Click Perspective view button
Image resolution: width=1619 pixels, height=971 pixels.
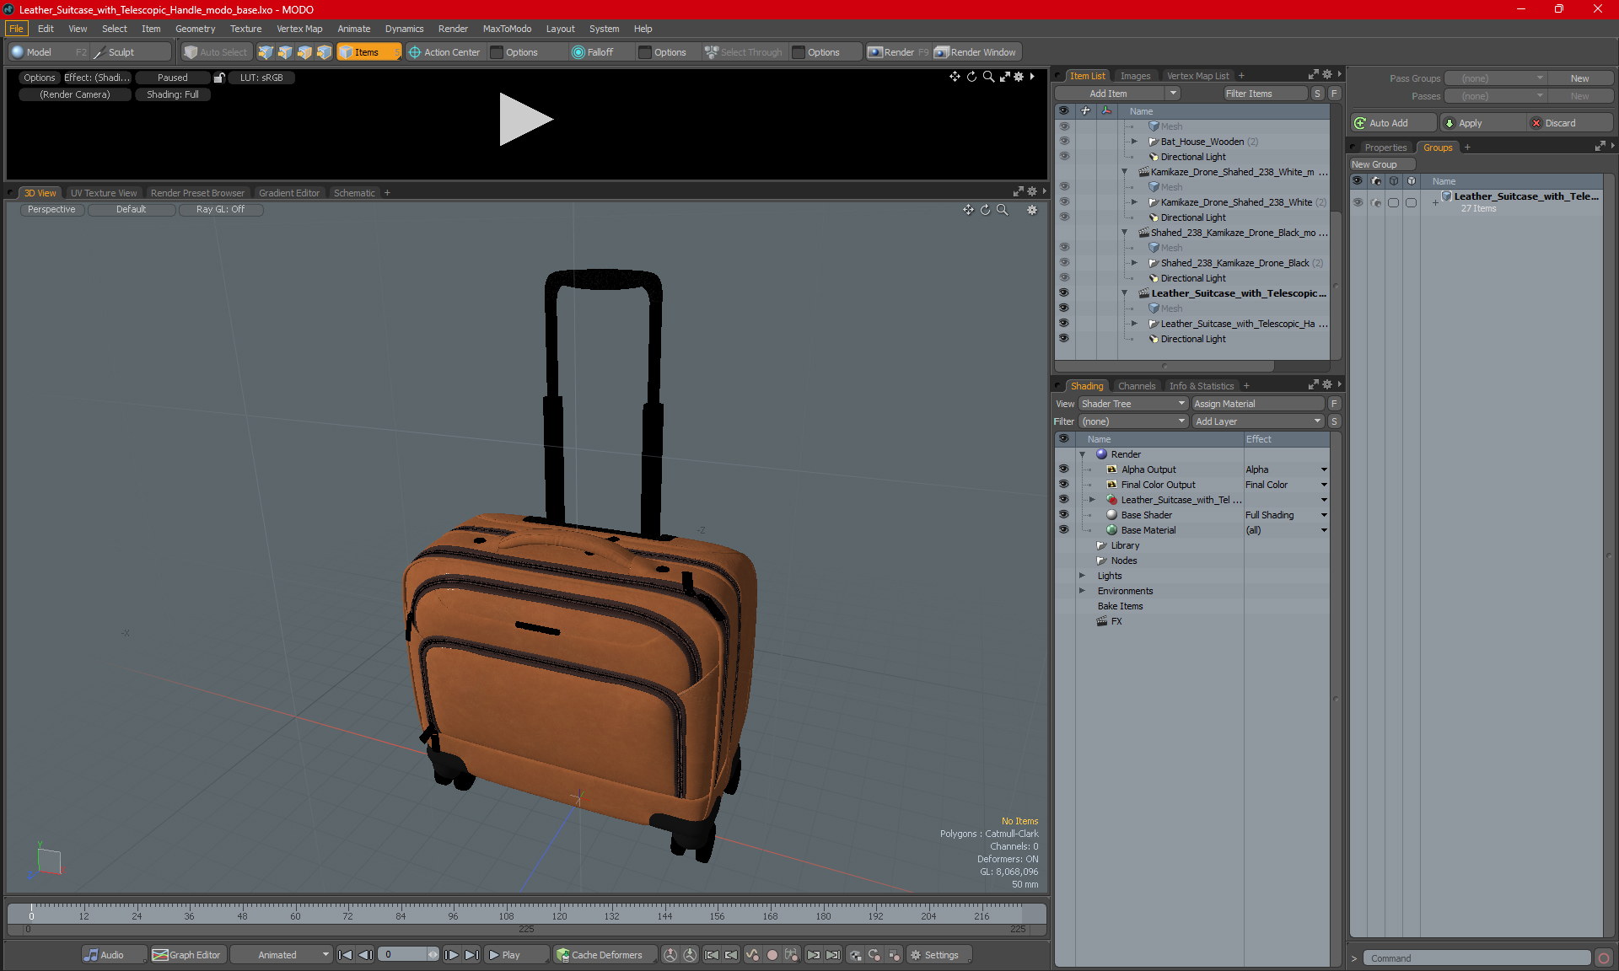pos(51,210)
